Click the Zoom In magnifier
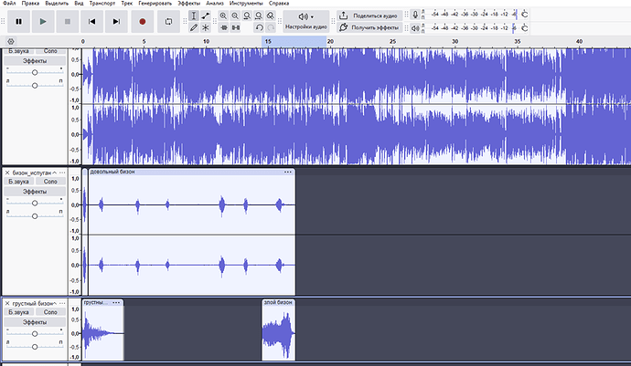 click(x=223, y=16)
